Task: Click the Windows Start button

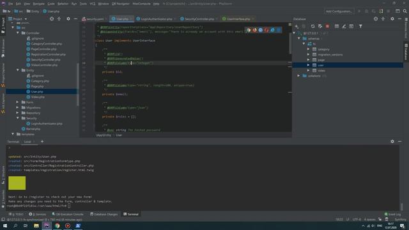Action: point(5,226)
